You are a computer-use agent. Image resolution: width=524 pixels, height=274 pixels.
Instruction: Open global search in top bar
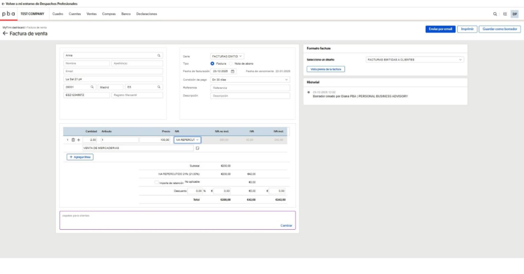pos(495,13)
